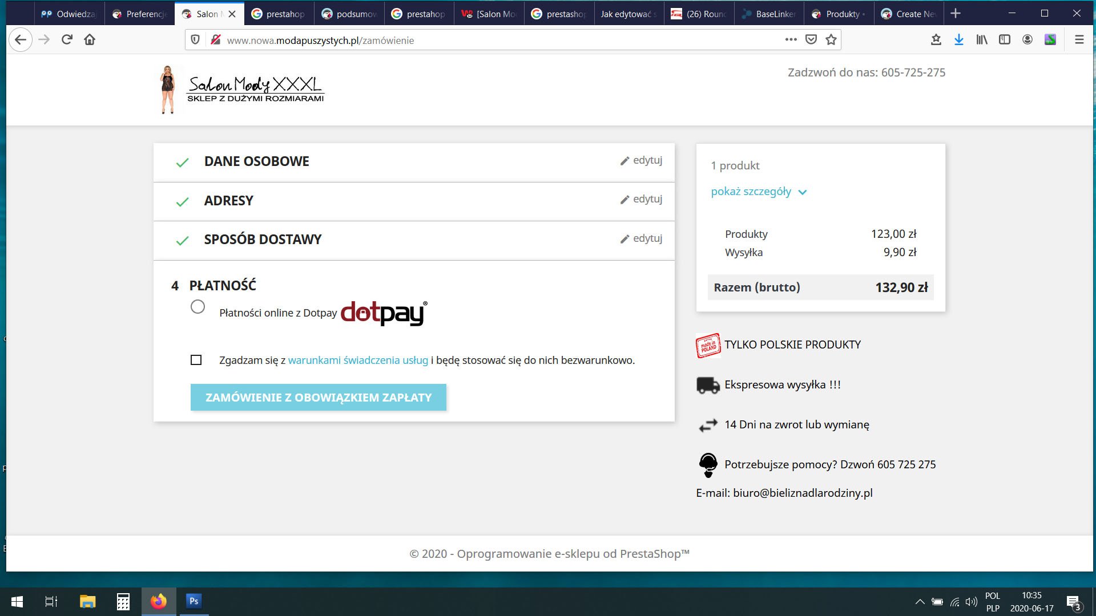Save page to Pocket icon
Viewport: 1096px width, 616px height.
coord(811,39)
